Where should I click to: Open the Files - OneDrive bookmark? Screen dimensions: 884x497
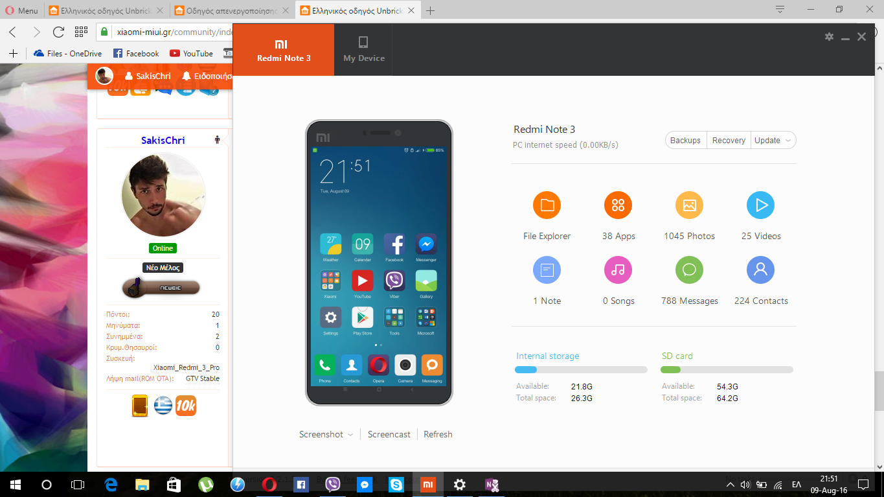point(67,53)
